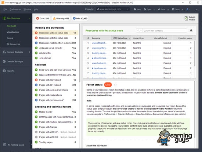Open the Window menu
Screen dimensions: 202x152
pos(27,10)
